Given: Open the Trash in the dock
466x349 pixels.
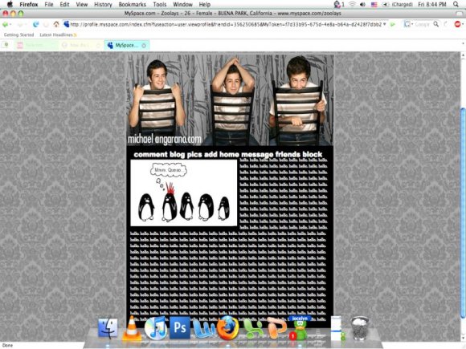Looking at the screenshot, I should point(360,328).
